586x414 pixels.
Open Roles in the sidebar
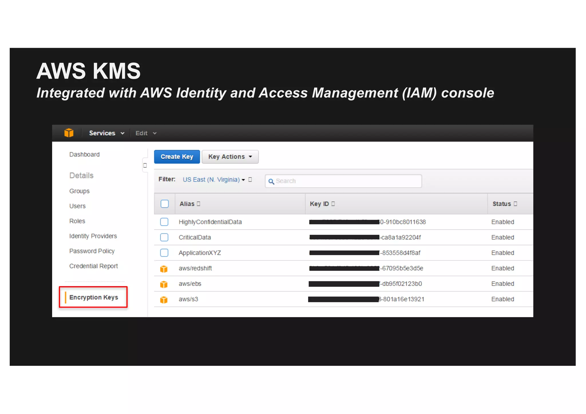77,221
